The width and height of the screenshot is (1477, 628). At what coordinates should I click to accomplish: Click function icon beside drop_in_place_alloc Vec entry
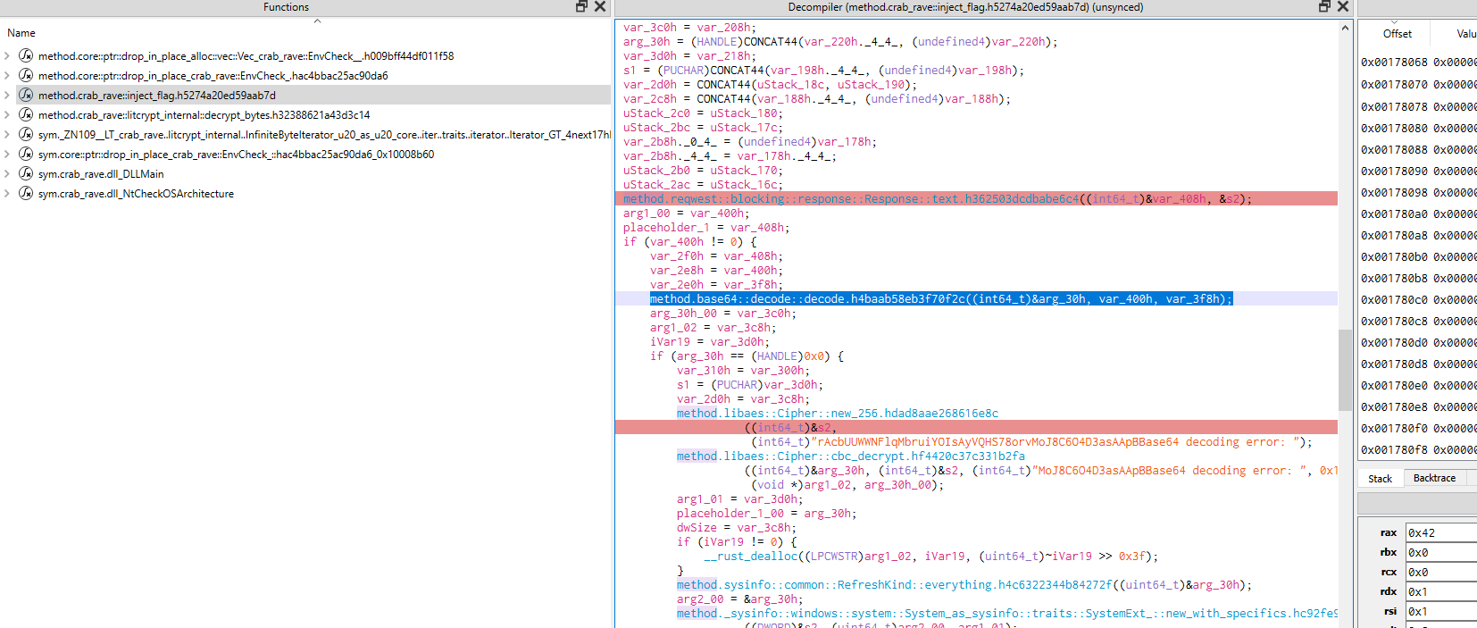[26, 55]
